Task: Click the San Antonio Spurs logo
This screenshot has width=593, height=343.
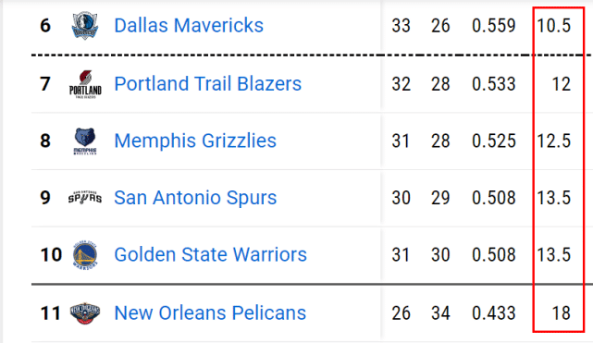Action: click(85, 198)
